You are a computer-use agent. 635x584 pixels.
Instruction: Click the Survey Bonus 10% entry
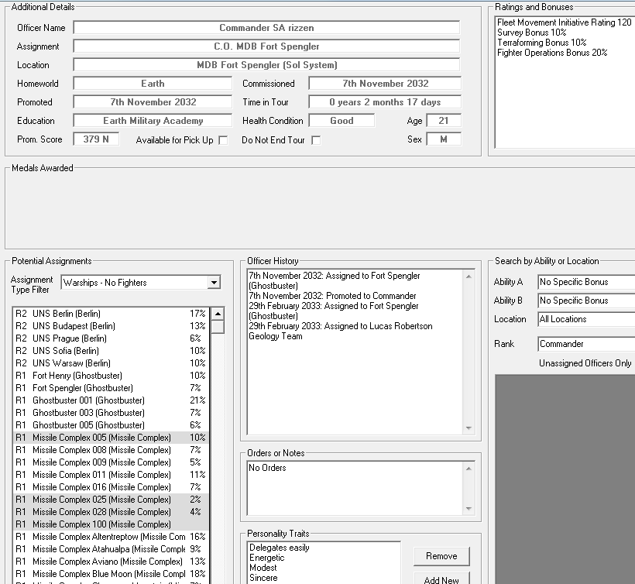532,33
